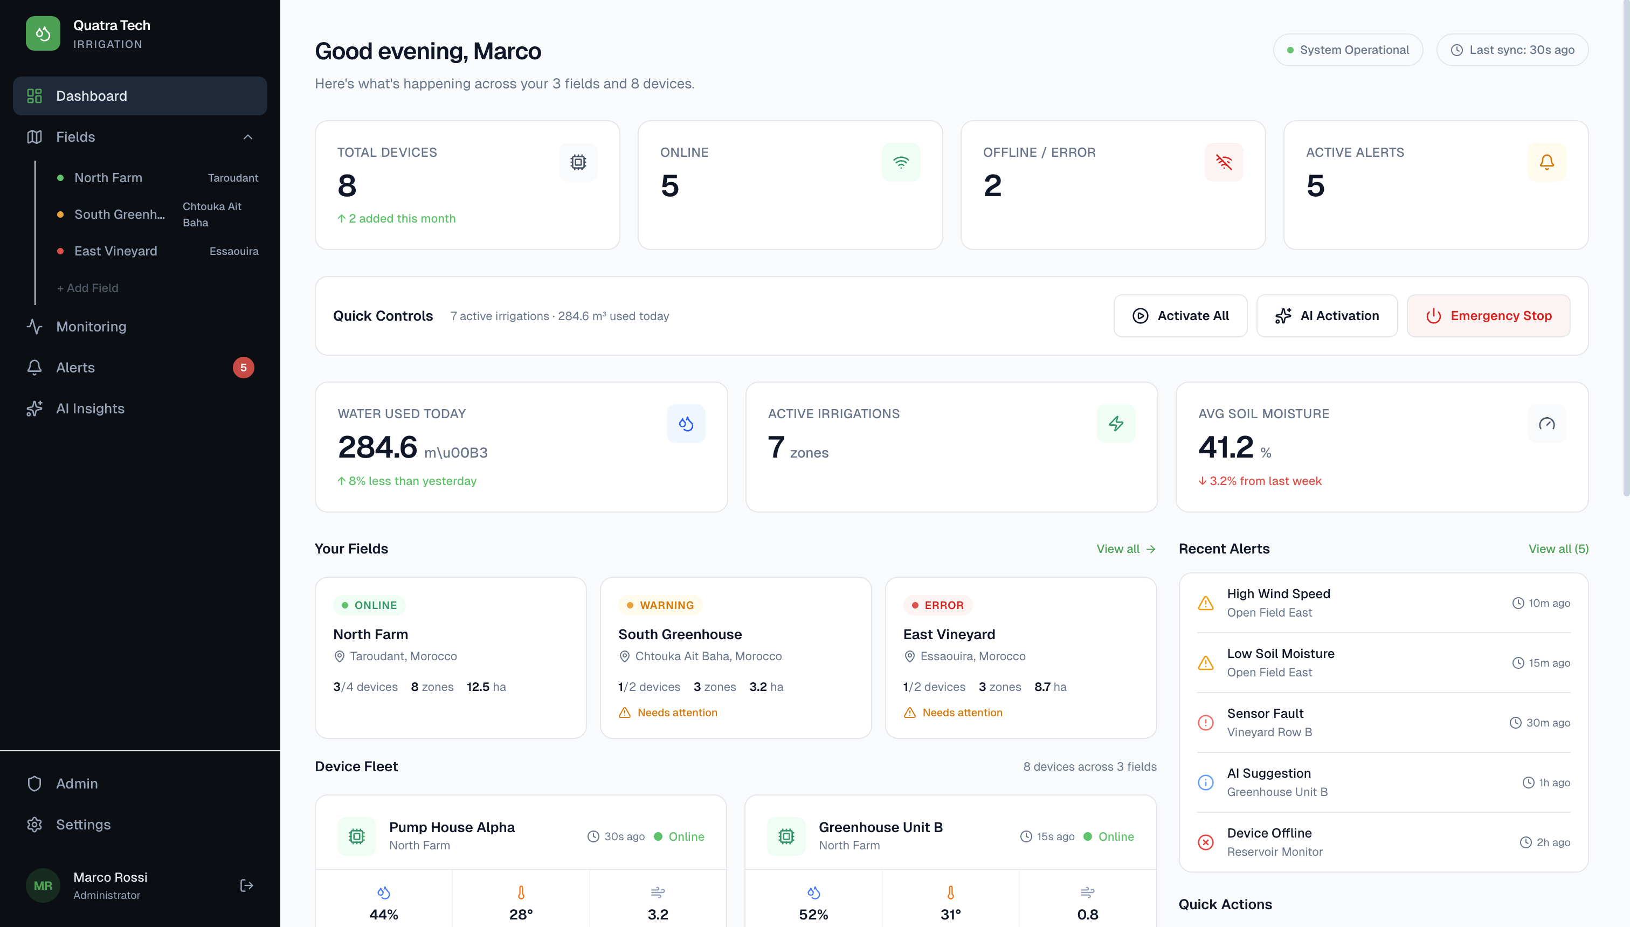1630x927 pixels.
Task: Open View all arrow for Your Fields
Action: [x=1125, y=548]
